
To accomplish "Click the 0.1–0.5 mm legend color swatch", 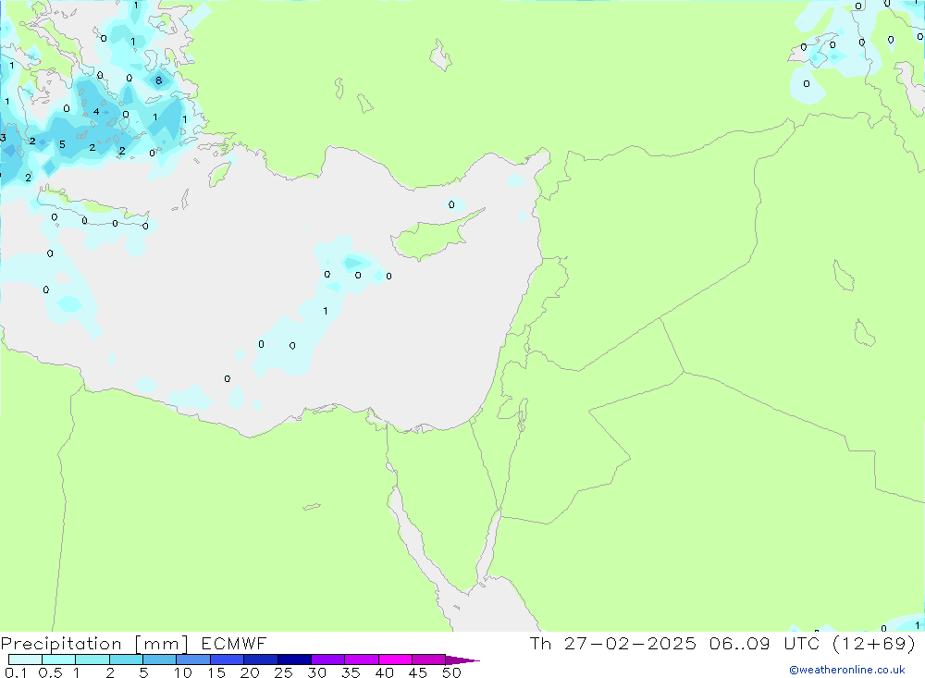I will pyautogui.click(x=25, y=660).
